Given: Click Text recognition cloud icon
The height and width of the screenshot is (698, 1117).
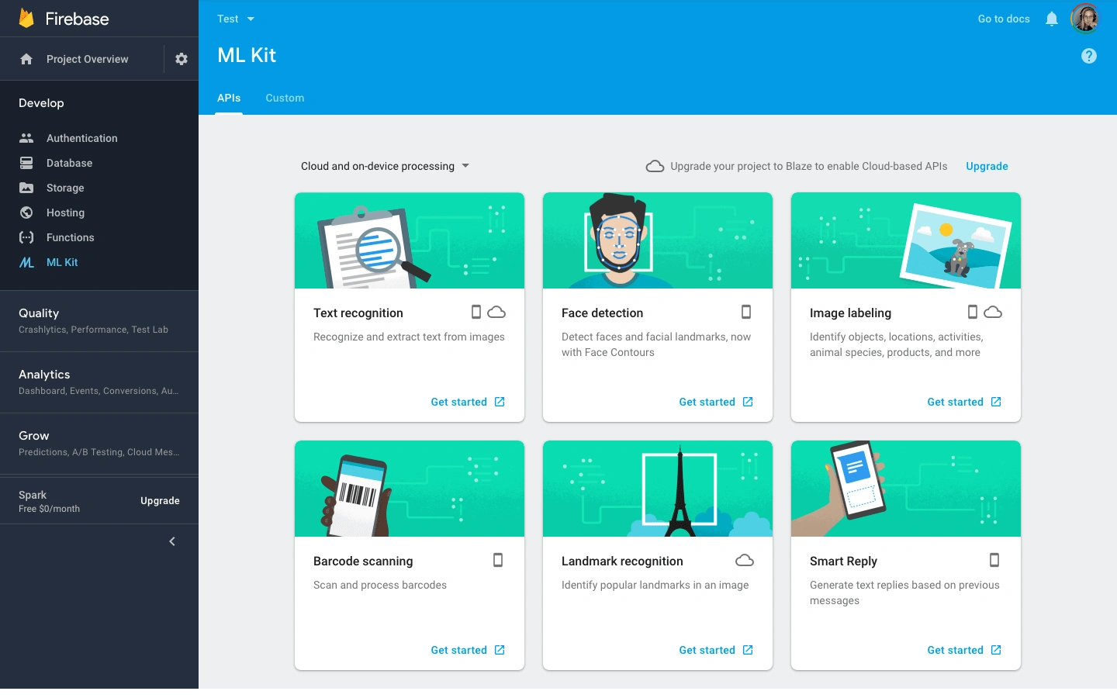Looking at the screenshot, I should click(496, 312).
